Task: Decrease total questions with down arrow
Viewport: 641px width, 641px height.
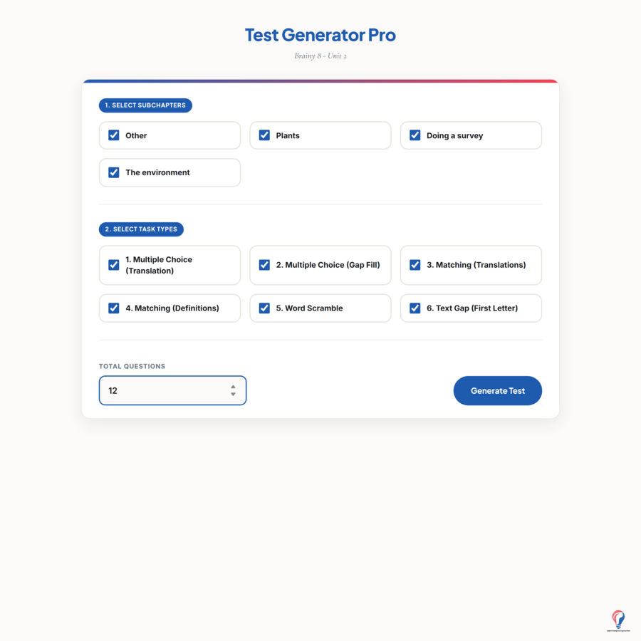Action: point(233,394)
